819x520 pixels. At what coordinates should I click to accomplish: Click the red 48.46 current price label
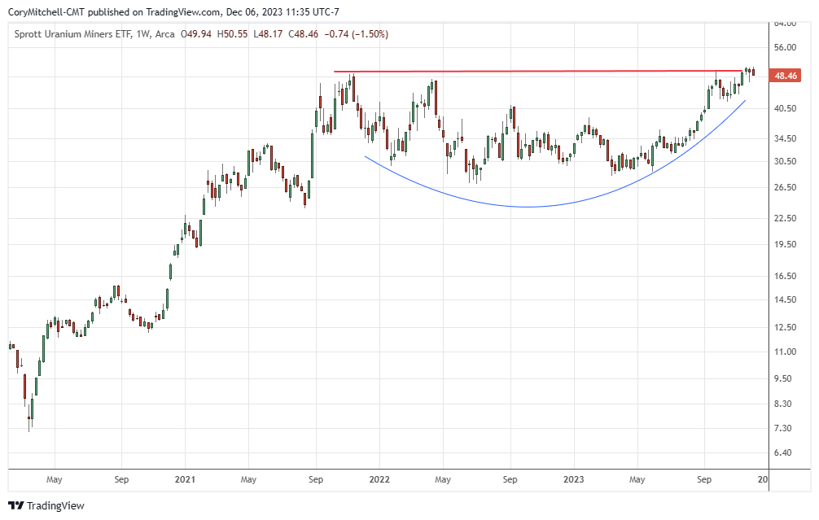click(785, 76)
